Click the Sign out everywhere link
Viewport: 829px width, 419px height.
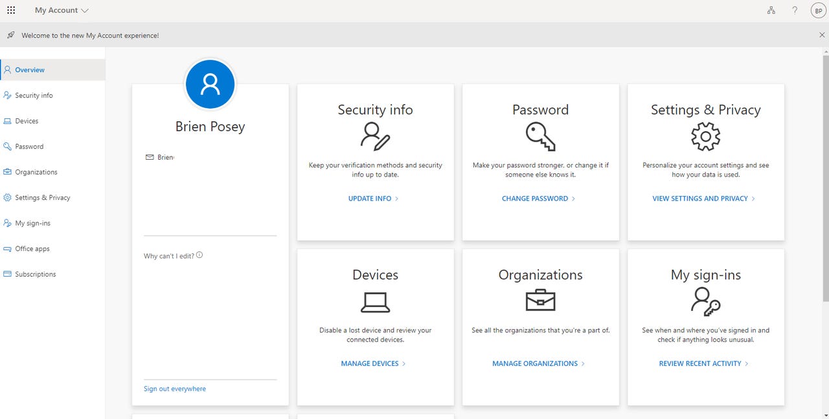[x=174, y=389]
